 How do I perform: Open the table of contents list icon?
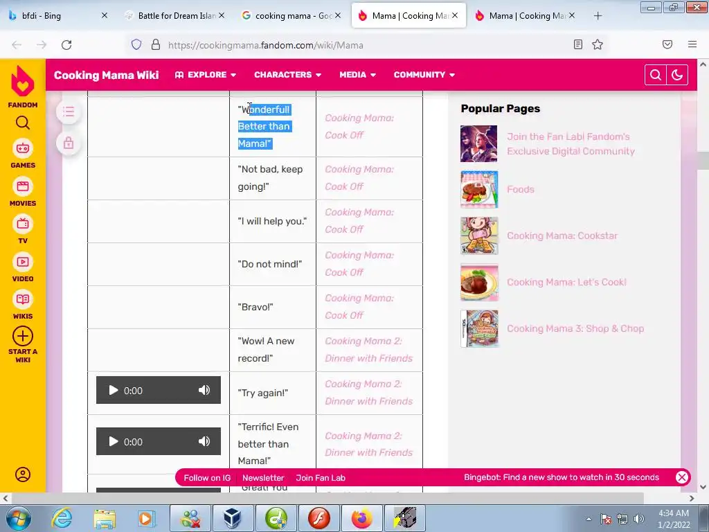(69, 112)
